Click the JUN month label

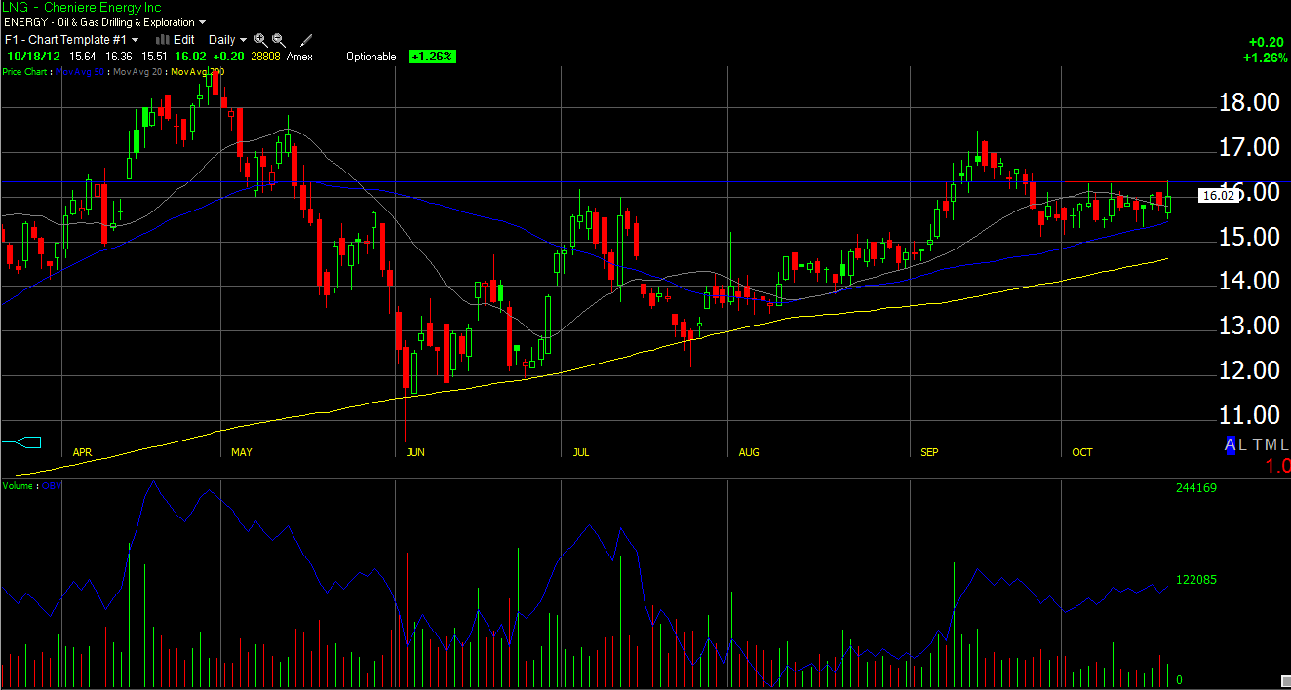(x=415, y=452)
